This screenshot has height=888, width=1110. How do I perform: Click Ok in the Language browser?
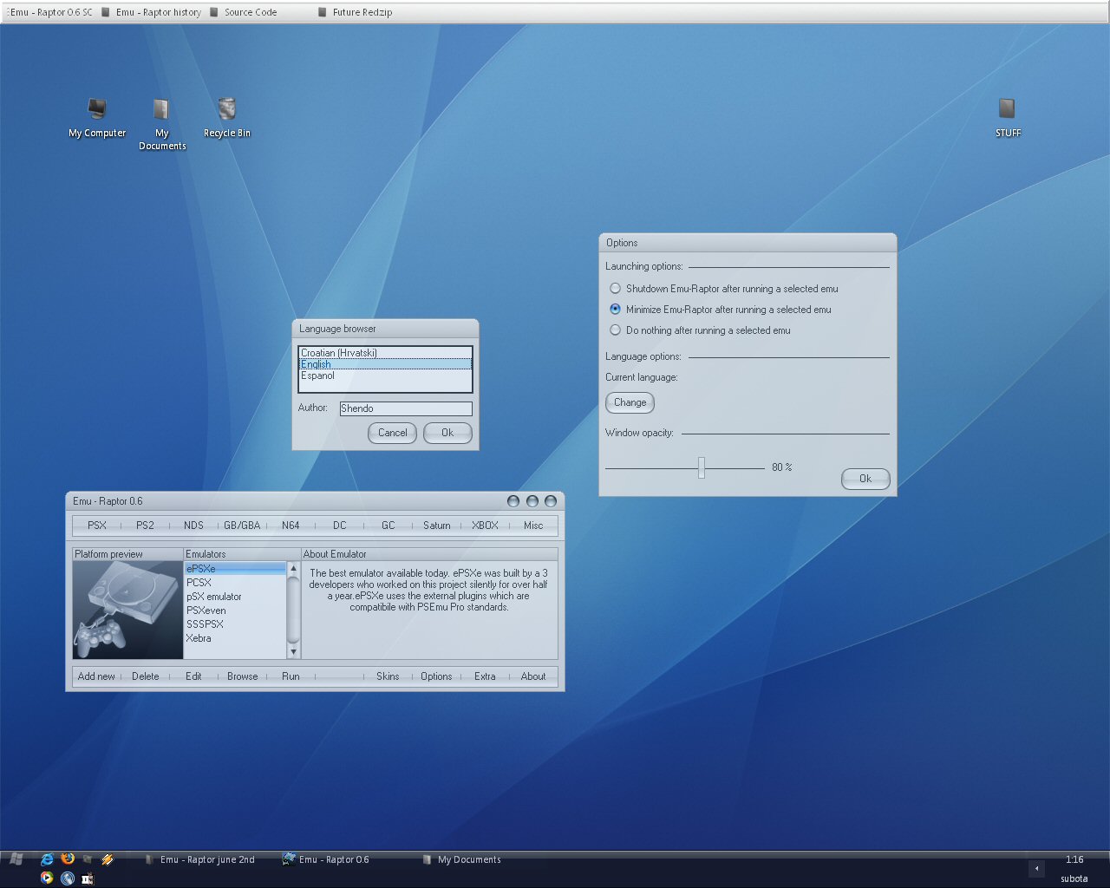tap(447, 433)
